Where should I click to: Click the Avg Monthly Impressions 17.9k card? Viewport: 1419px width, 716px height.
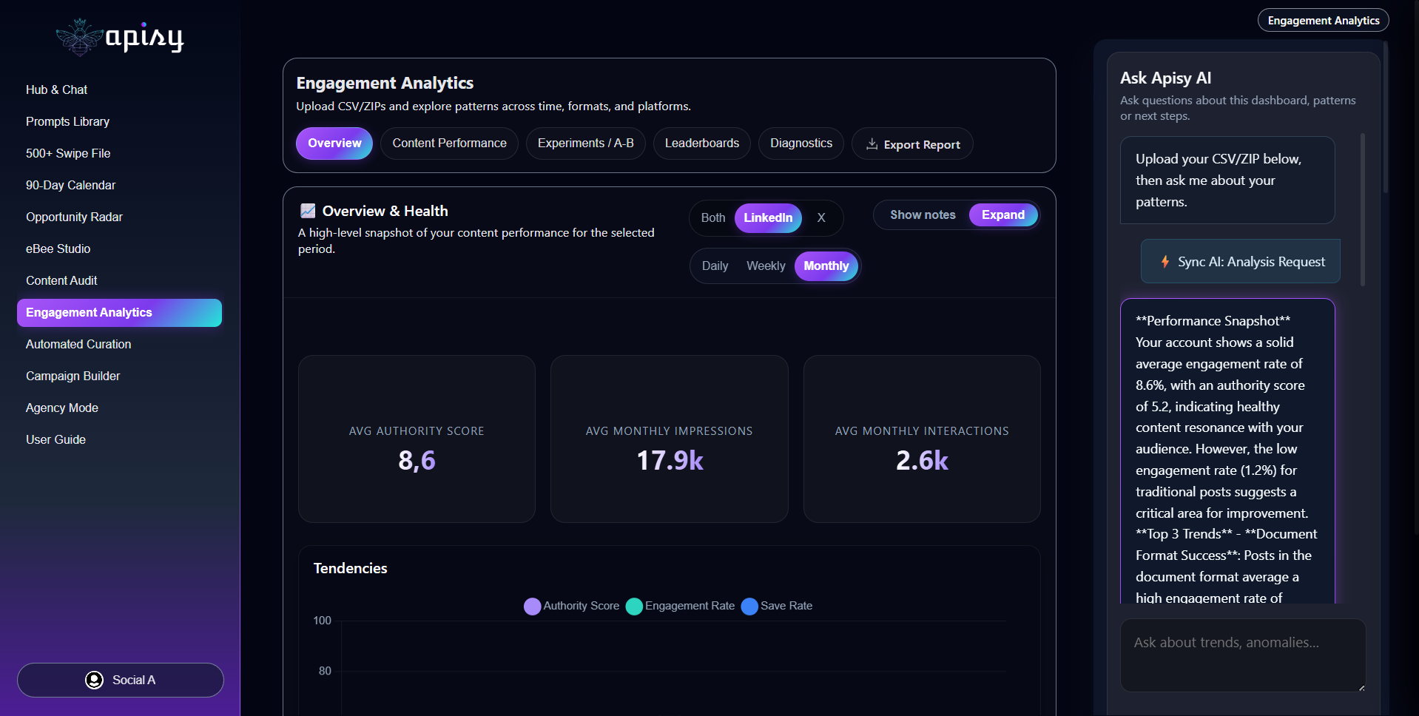[670, 439]
